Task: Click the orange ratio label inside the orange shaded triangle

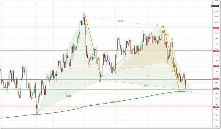Action: (142, 66)
